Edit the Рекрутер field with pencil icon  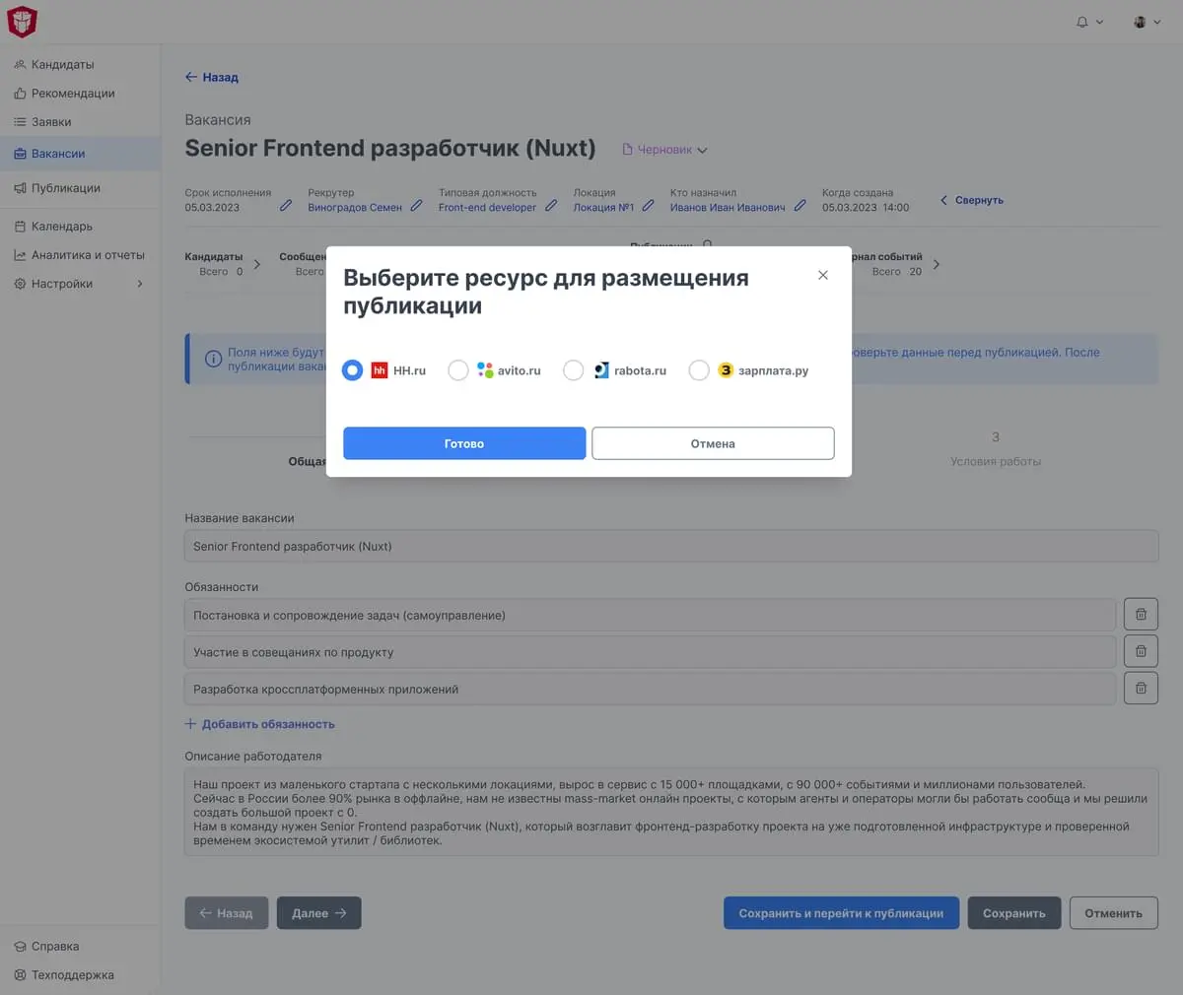[x=417, y=207]
